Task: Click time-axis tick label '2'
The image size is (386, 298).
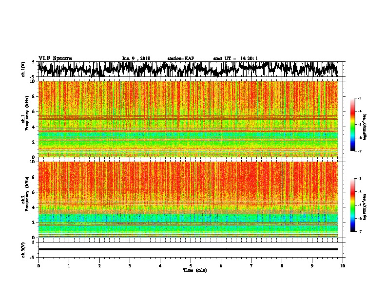Action: (x=99, y=266)
